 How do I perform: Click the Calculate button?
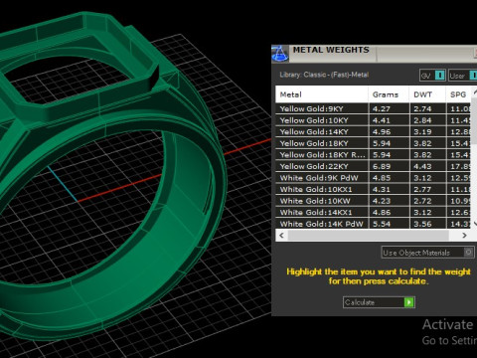[379, 302]
